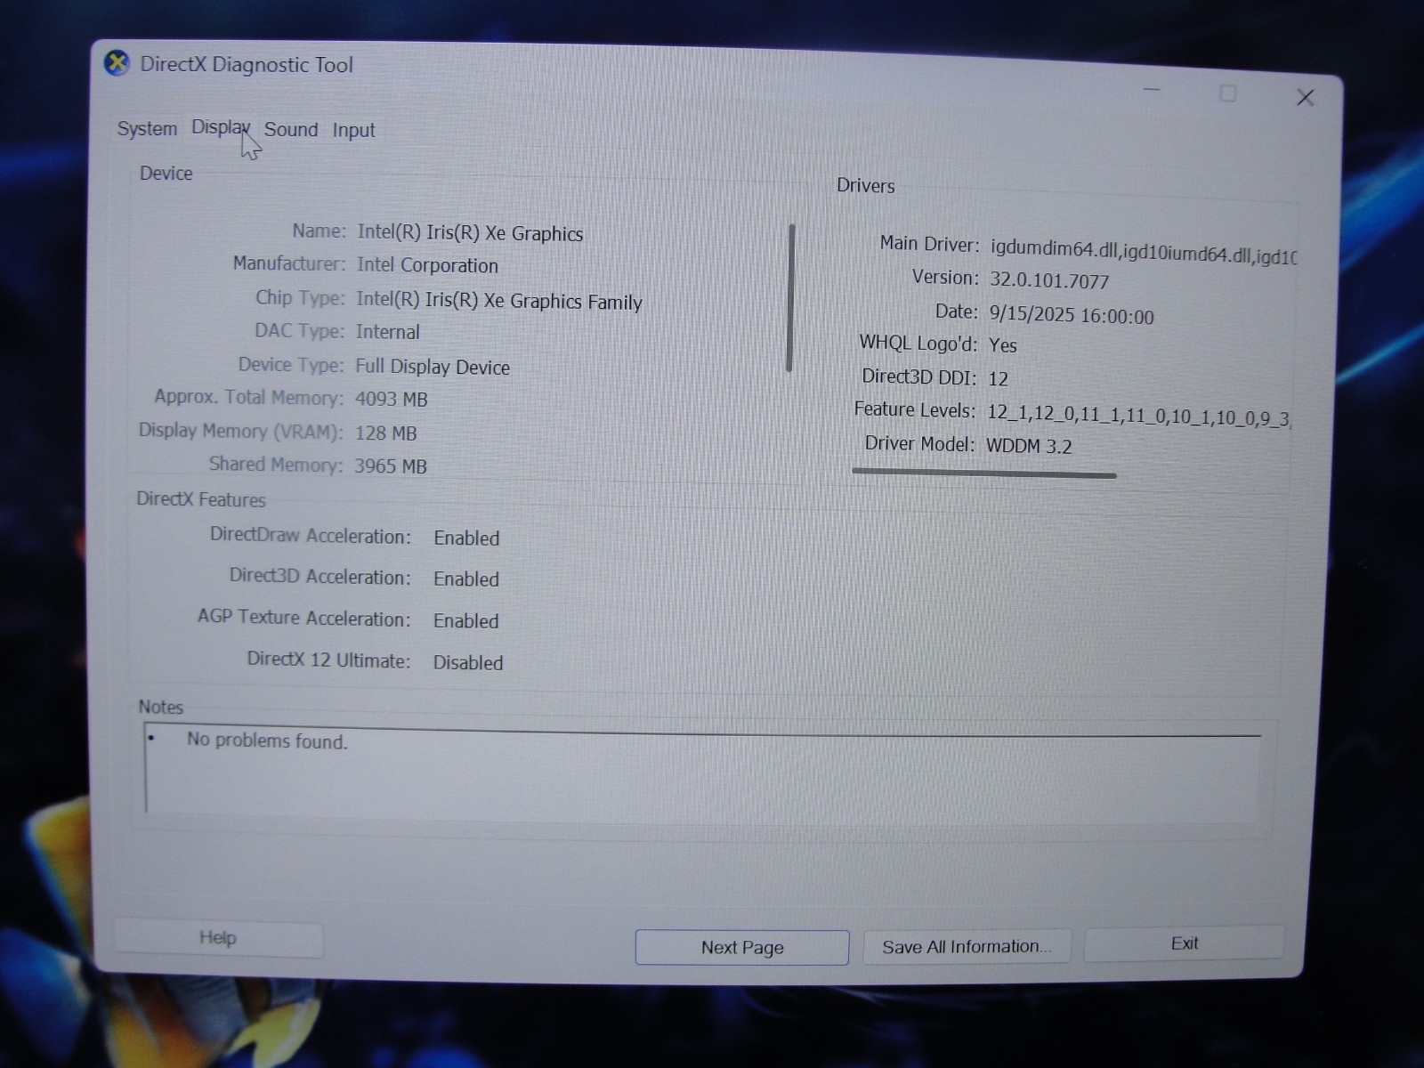This screenshot has width=1424, height=1068.
Task: Click the Main Driver value igdumdim64.dll
Action: (1144, 253)
